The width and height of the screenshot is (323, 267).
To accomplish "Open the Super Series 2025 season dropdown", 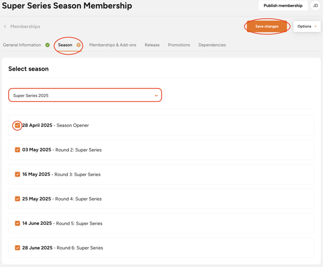I will coord(85,95).
